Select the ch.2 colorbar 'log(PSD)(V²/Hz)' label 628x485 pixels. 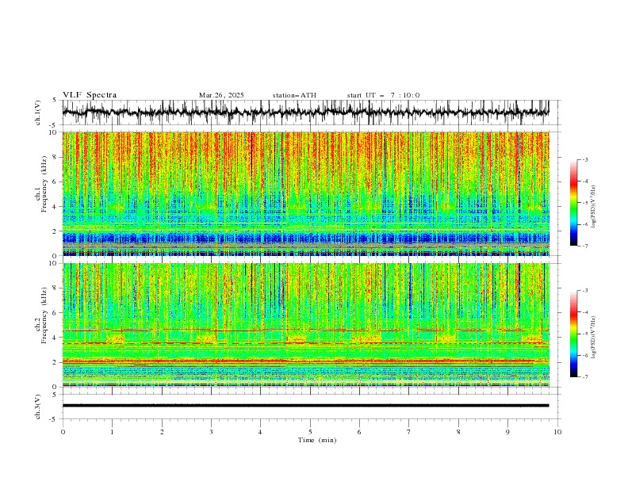tap(594, 338)
